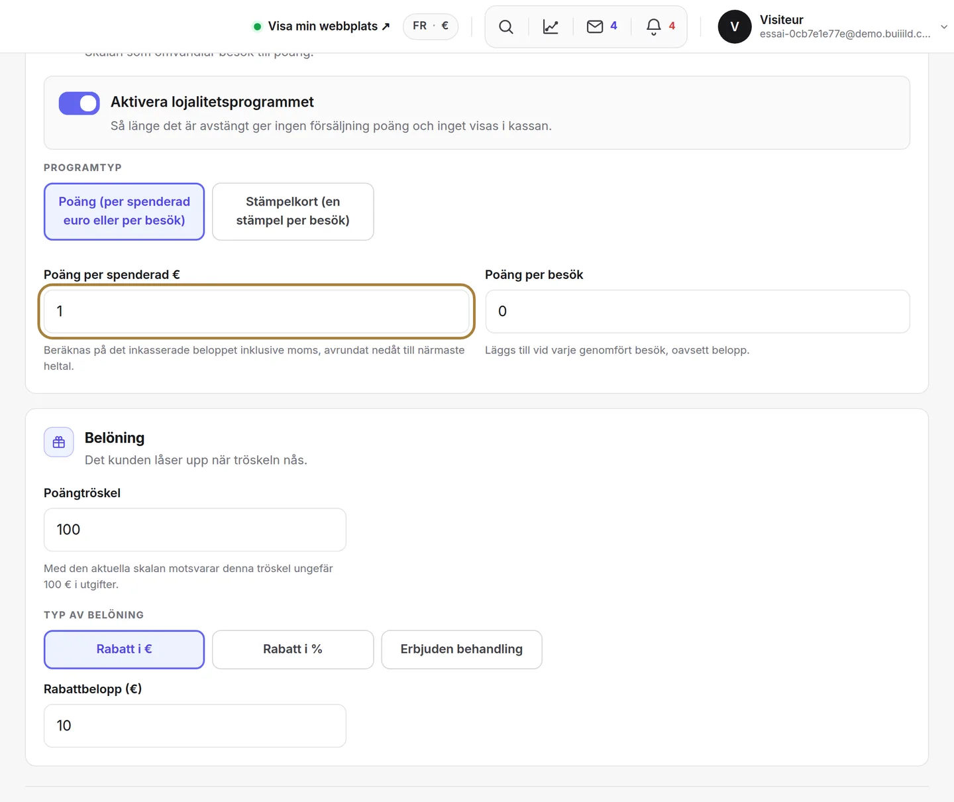Open the statistics chart icon
The height and width of the screenshot is (802, 954).
pyautogui.click(x=551, y=27)
